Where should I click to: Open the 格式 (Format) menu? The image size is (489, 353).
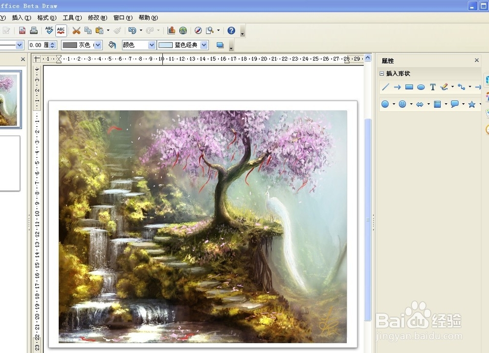click(47, 18)
